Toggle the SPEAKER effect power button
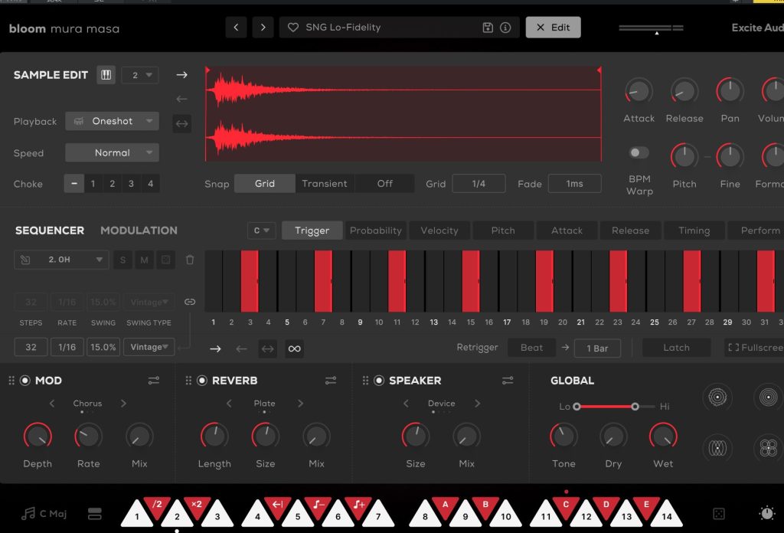The image size is (784, 533). (x=379, y=381)
